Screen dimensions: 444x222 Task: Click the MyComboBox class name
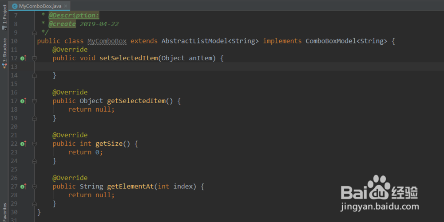[107, 41]
